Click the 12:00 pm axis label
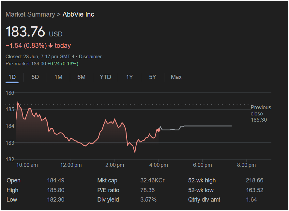The width and height of the screenshot is (289, 211). point(71,165)
